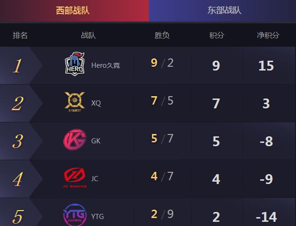This screenshot has height=226, width=296.
Task: Click the pink GK team logo
Action: point(75,140)
